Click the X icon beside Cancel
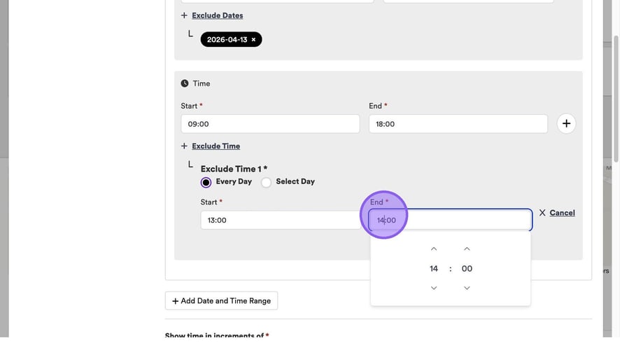 click(x=542, y=213)
